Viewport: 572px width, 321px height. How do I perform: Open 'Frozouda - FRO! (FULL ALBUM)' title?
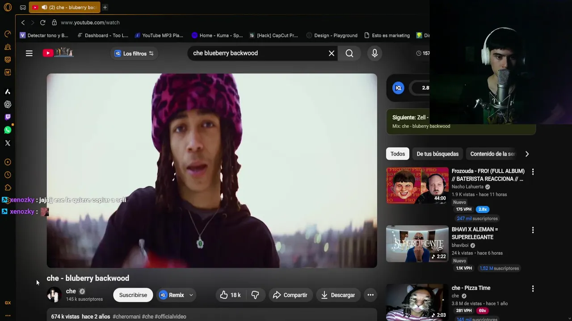488,175
